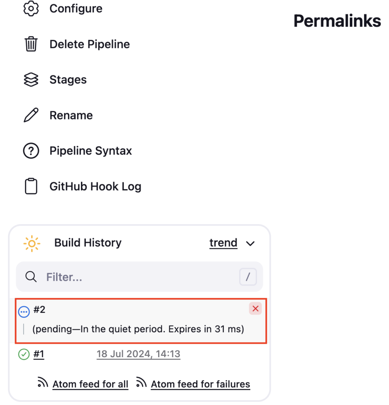This screenshot has width=389, height=405.
Task: Click the sun weather icon in Build History
Action: click(32, 243)
